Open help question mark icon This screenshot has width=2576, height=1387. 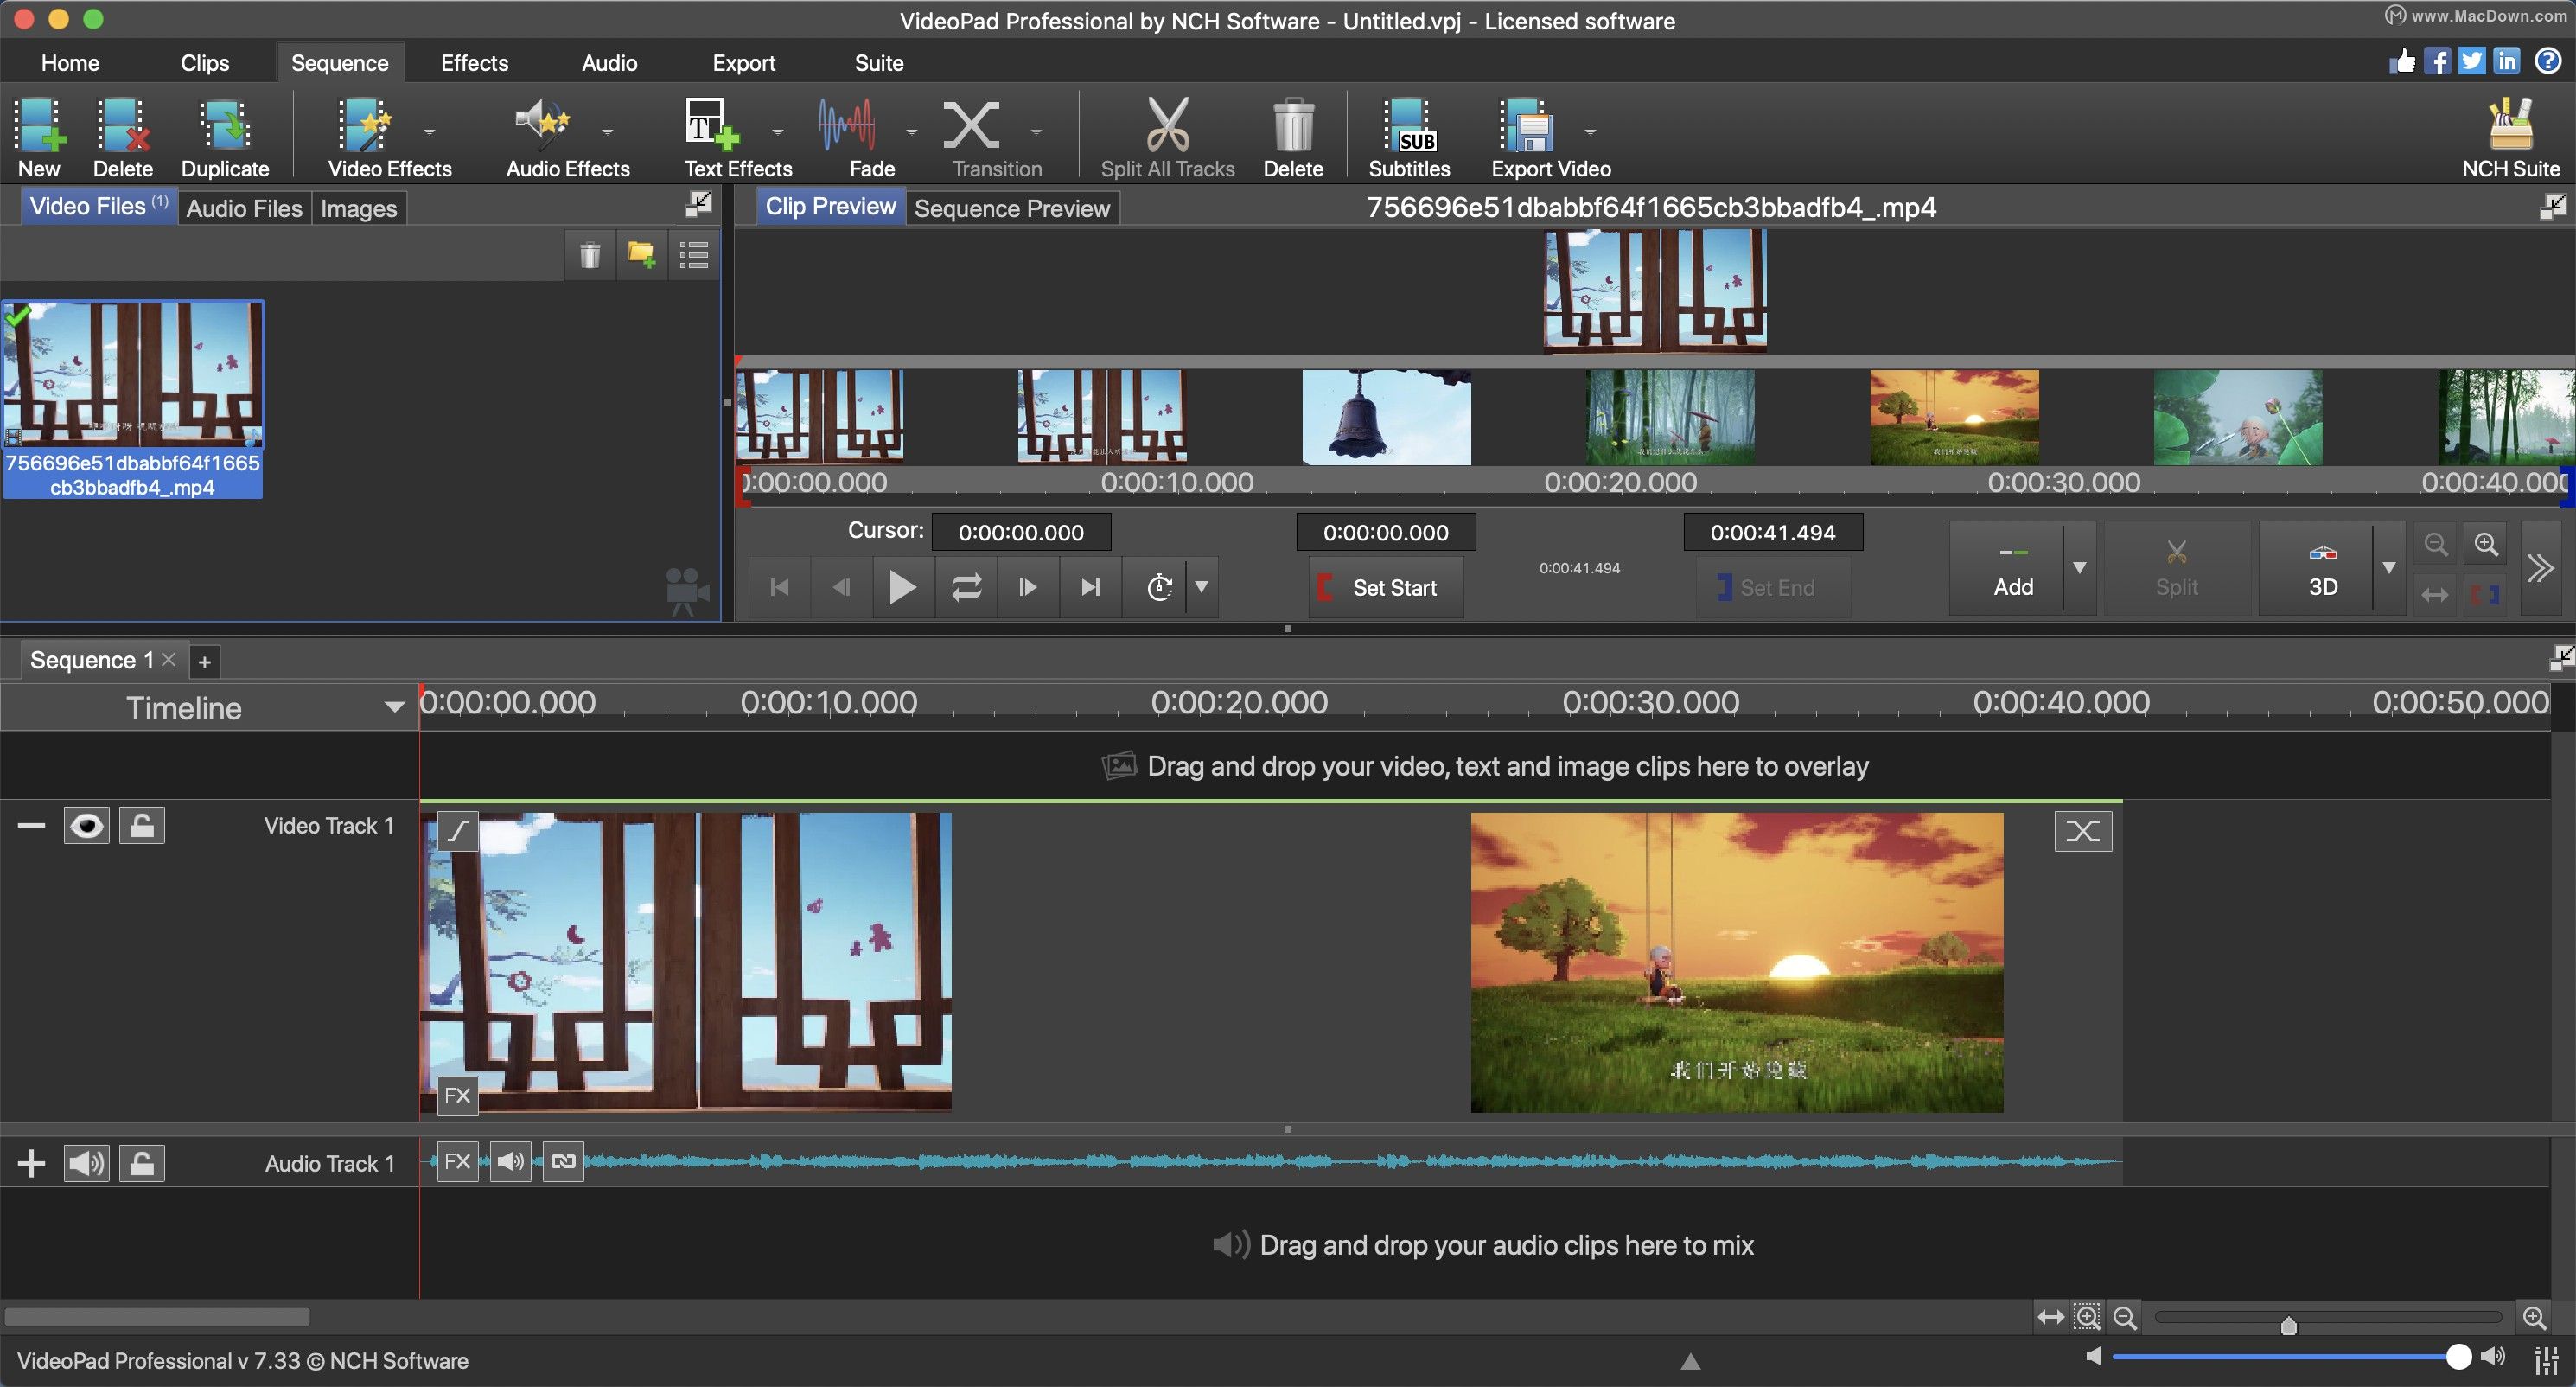coord(2548,62)
